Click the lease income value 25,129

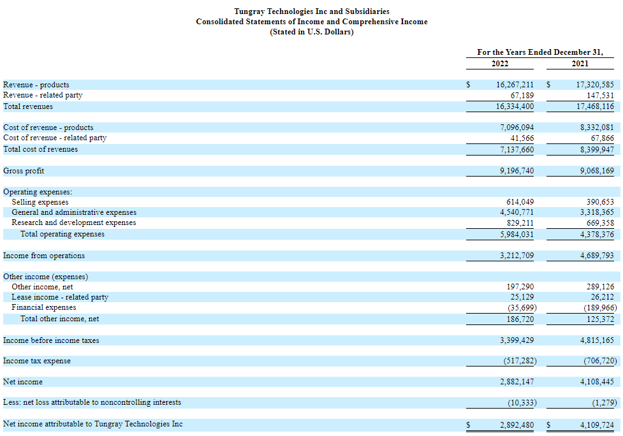pos(522,297)
